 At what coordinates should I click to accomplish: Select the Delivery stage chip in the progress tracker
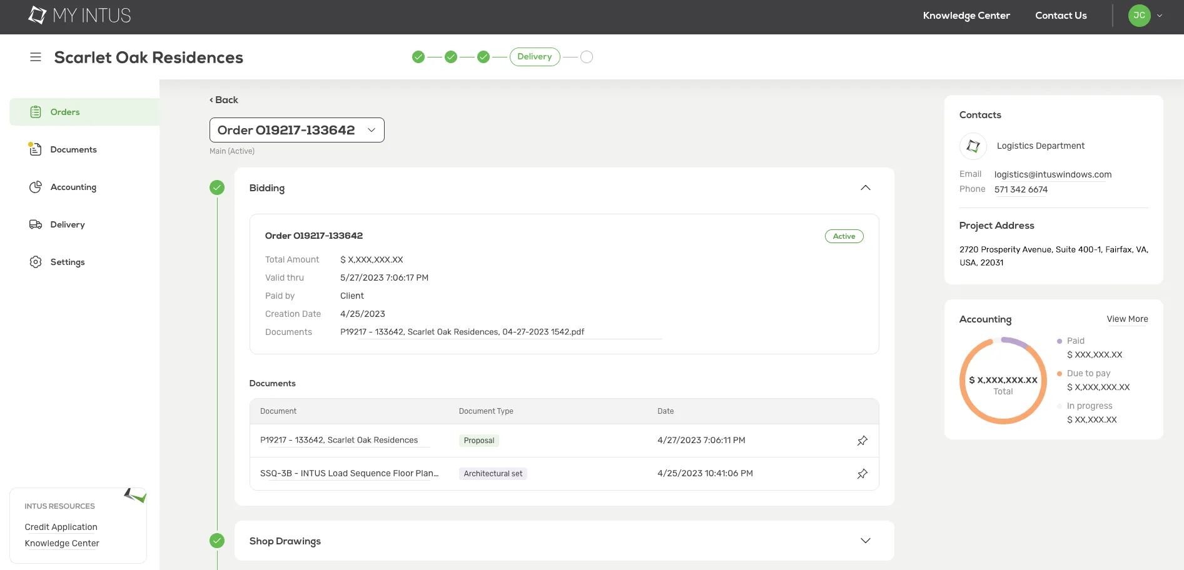click(x=535, y=56)
